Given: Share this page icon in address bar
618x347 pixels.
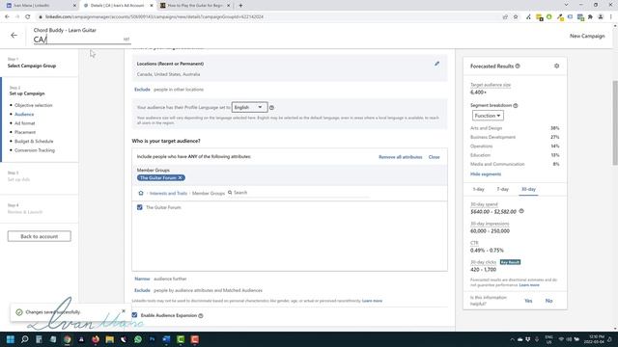Looking at the screenshot, I should pyautogui.click(x=505, y=17).
